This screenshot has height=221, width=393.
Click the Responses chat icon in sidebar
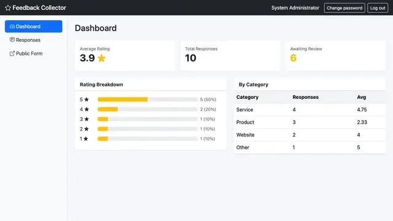click(12, 40)
